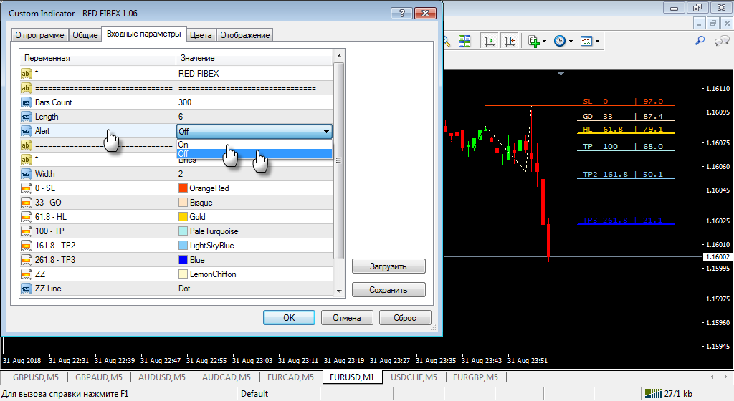Confirm the dialog with OK
The width and height of the screenshot is (734, 401).
pyautogui.click(x=289, y=318)
